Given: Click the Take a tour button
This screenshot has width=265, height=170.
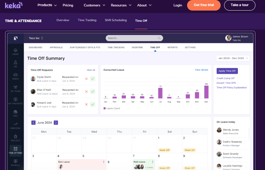Looking at the screenshot, I should click(240, 5).
